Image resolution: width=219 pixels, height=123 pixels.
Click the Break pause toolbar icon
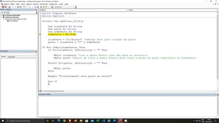33,7
